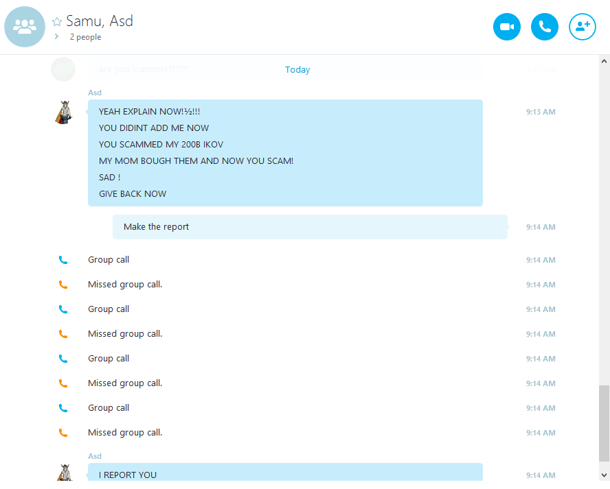Click sender name Asd above the first message
Screen dimensions: 610x489
[95, 93]
